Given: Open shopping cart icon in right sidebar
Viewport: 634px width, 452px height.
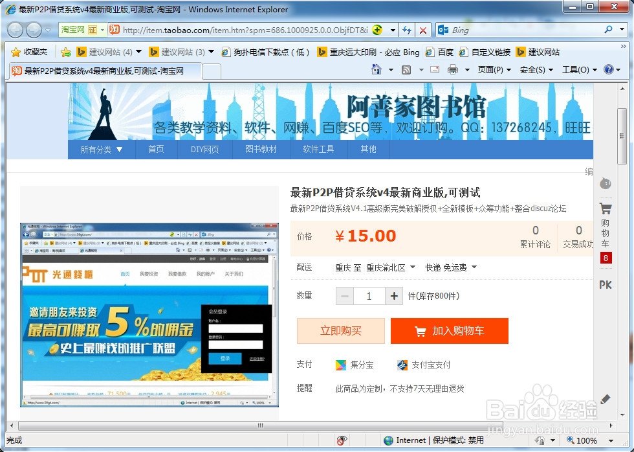Looking at the screenshot, I should coord(606,209).
